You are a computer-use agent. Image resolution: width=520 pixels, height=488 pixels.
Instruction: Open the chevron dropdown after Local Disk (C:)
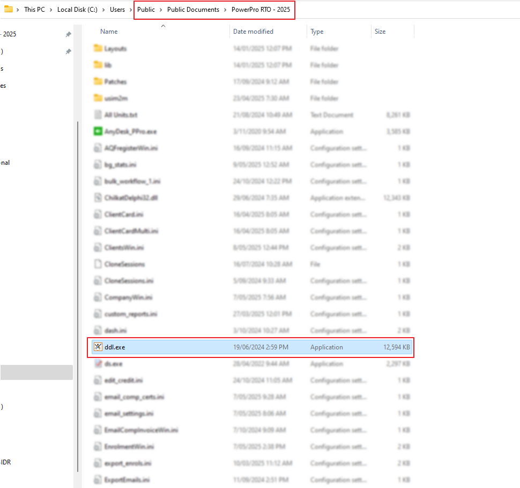(103, 10)
